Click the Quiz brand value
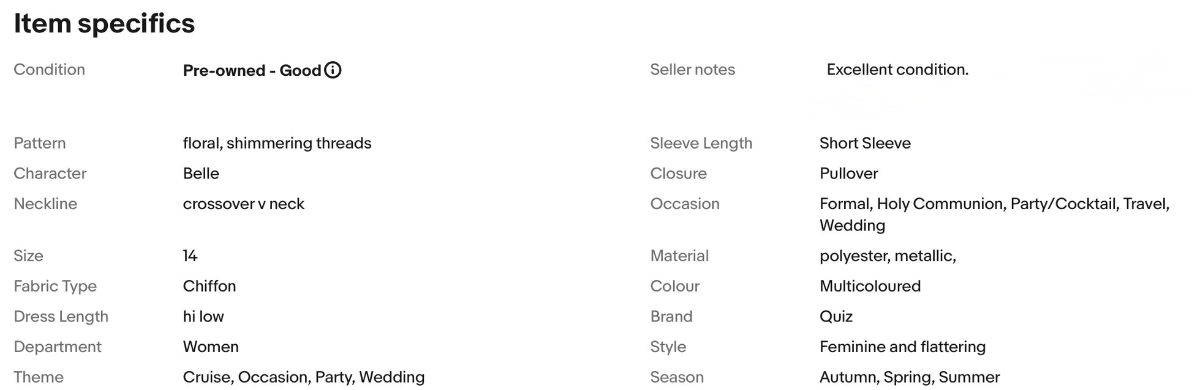The height and width of the screenshot is (390, 1192). tap(836, 317)
